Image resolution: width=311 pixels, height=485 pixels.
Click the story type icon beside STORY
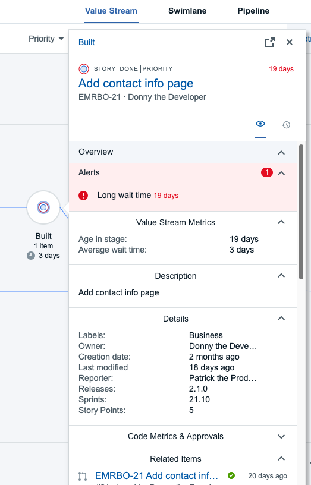(84, 69)
